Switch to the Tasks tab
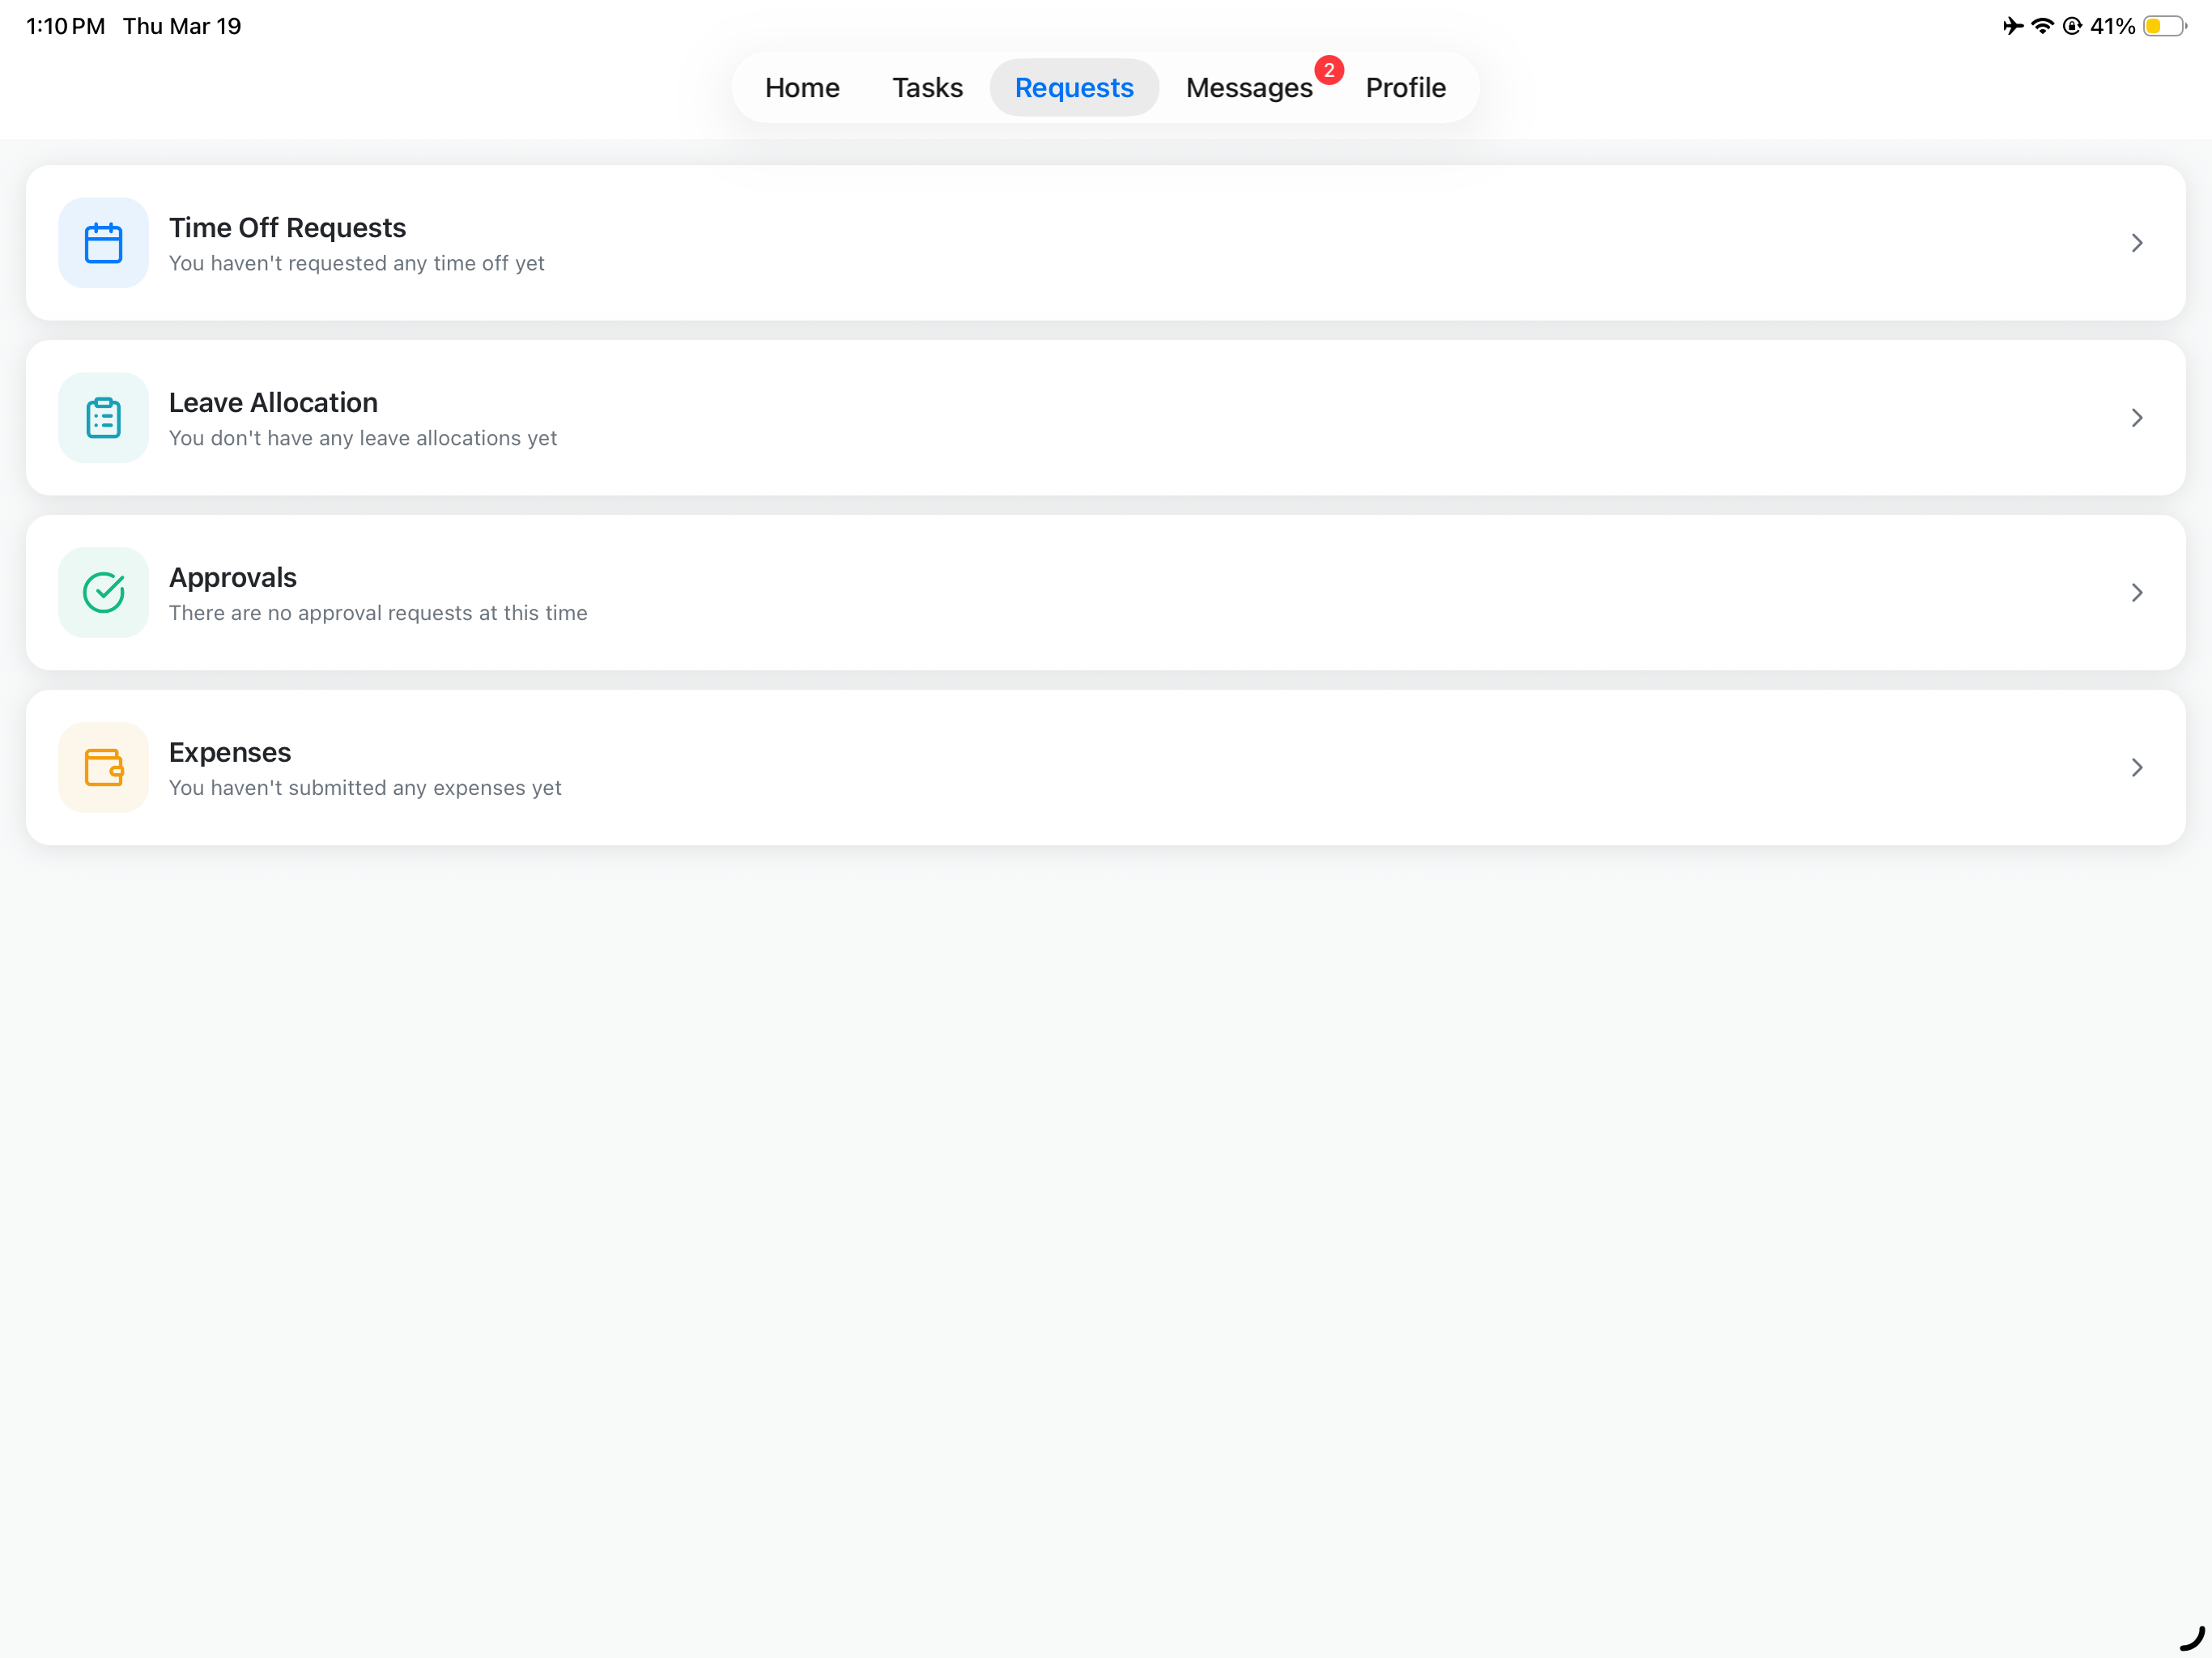The image size is (2212, 1658). click(x=927, y=88)
